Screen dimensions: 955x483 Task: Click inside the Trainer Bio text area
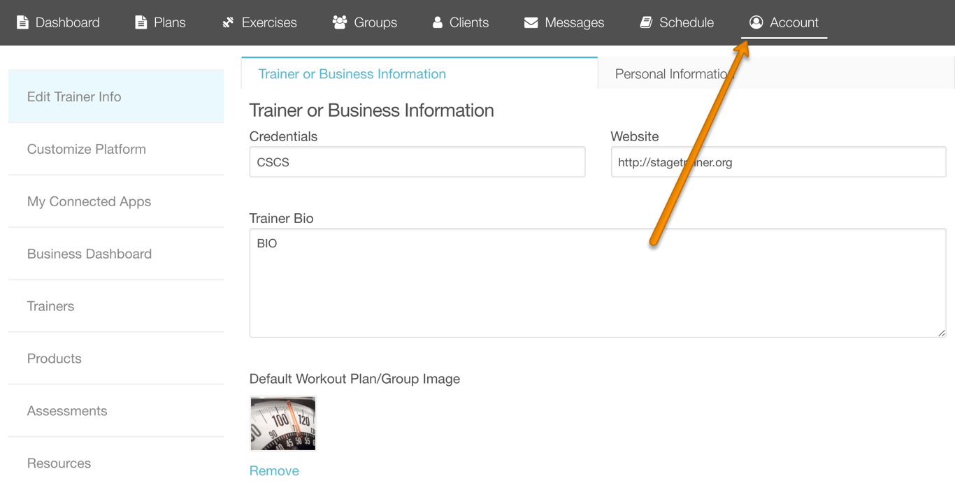click(597, 283)
